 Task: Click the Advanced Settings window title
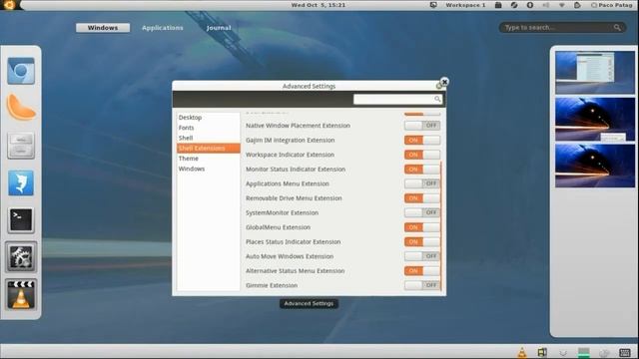[x=309, y=86]
